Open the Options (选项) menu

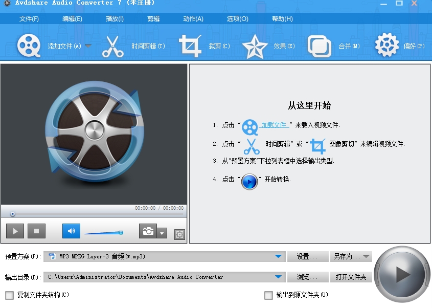[237, 19]
